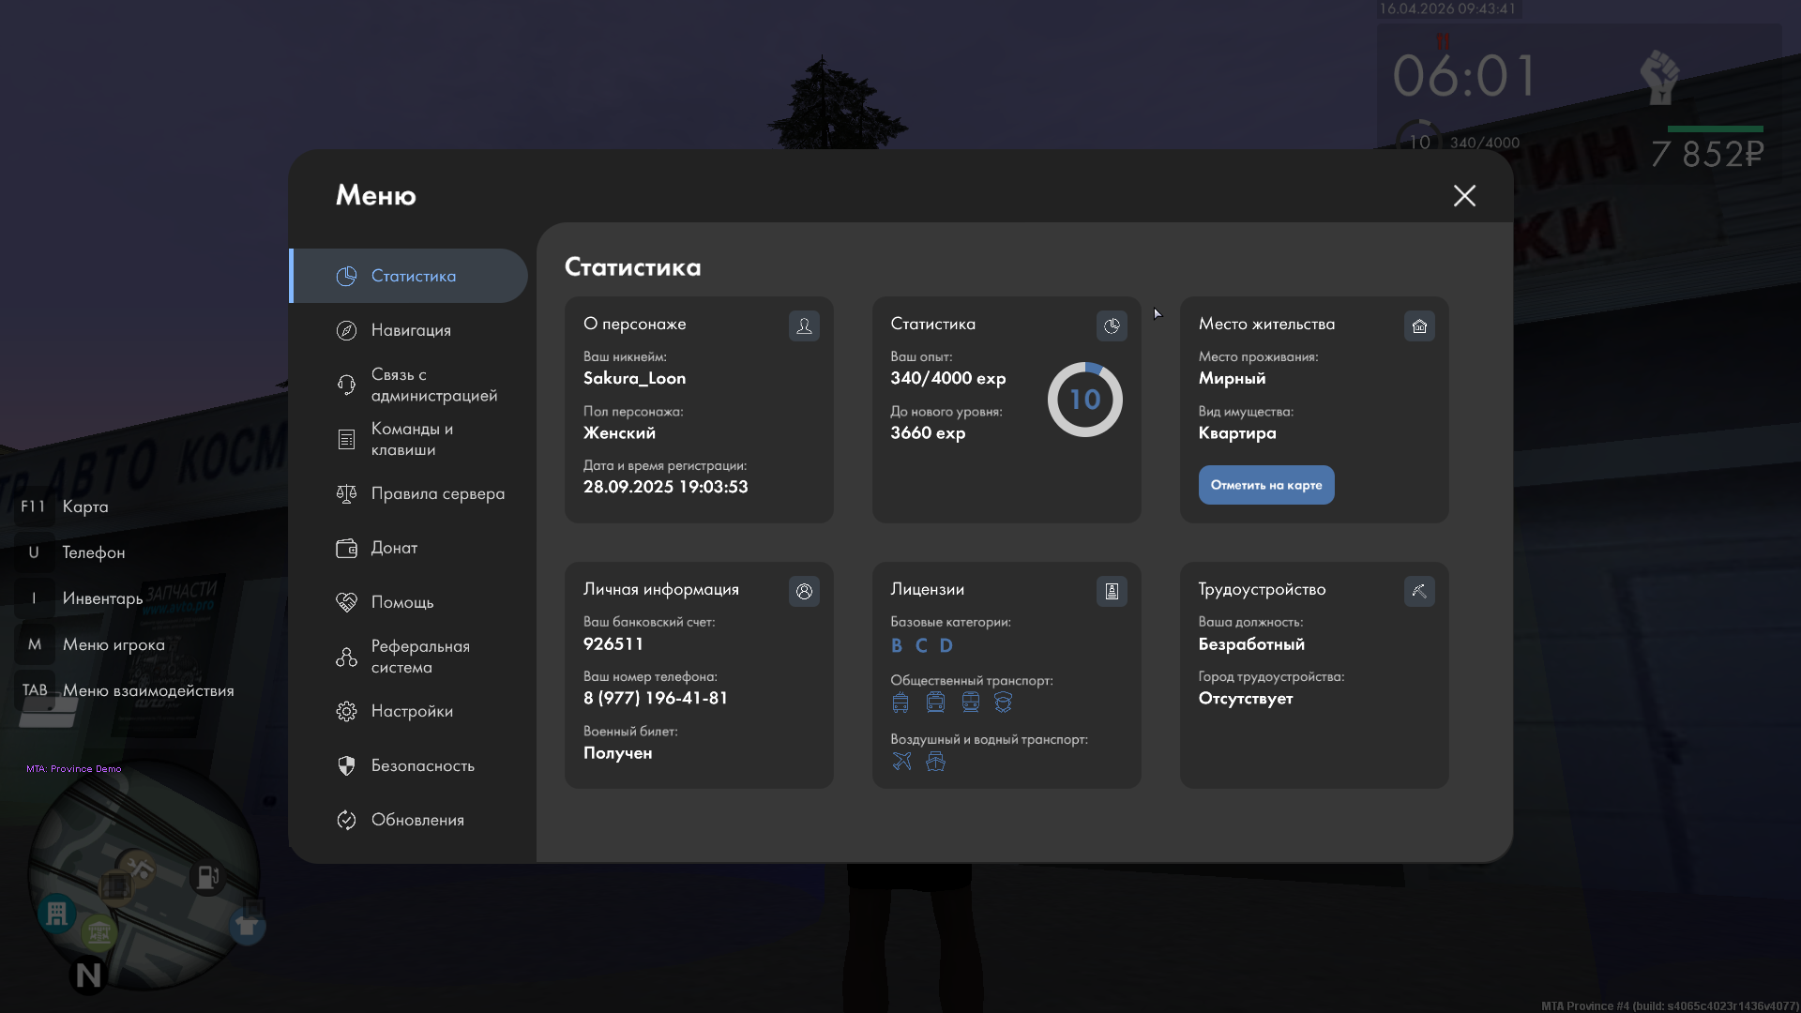The height and width of the screenshot is (1013, 1801).
Task: Click the airplane license icon
Action: (x=901, y=761)
